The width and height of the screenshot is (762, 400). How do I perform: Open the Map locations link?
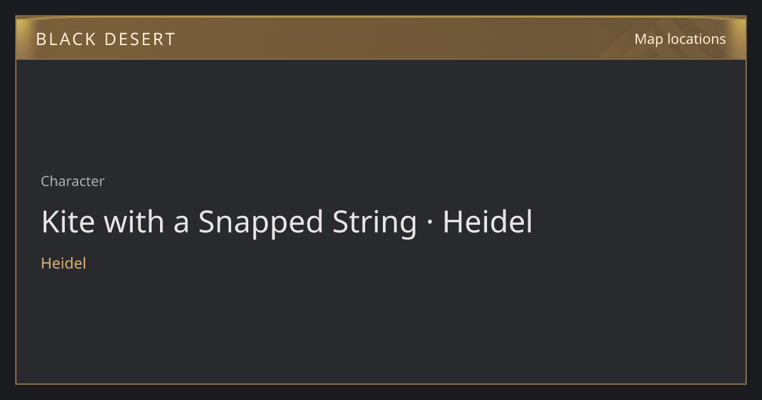click(680, 39)
